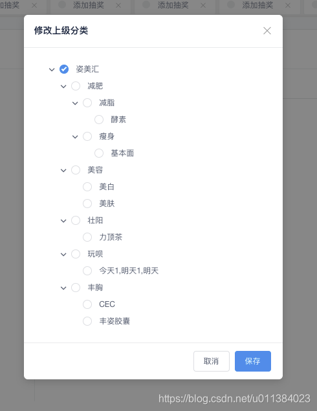Collapse the 姿美汇 root node

tap(52, 69)
